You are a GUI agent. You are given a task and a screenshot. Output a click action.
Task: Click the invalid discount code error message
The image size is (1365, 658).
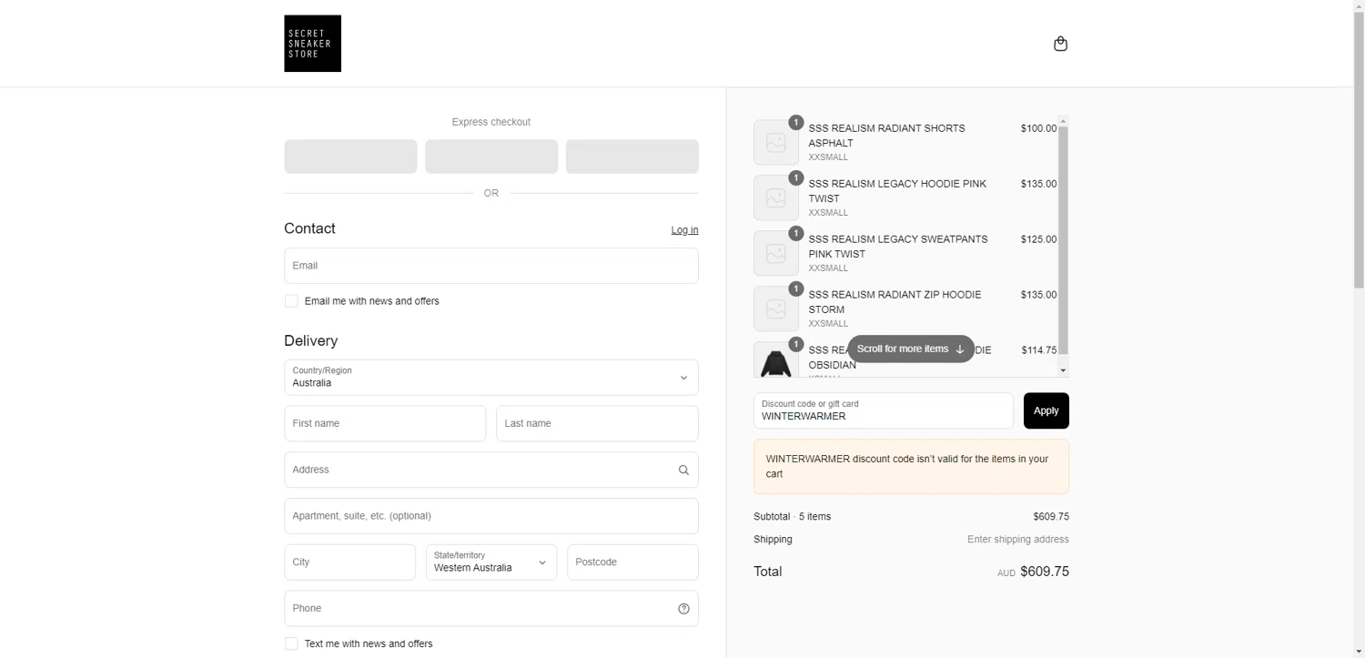click(x=911, y=467)
